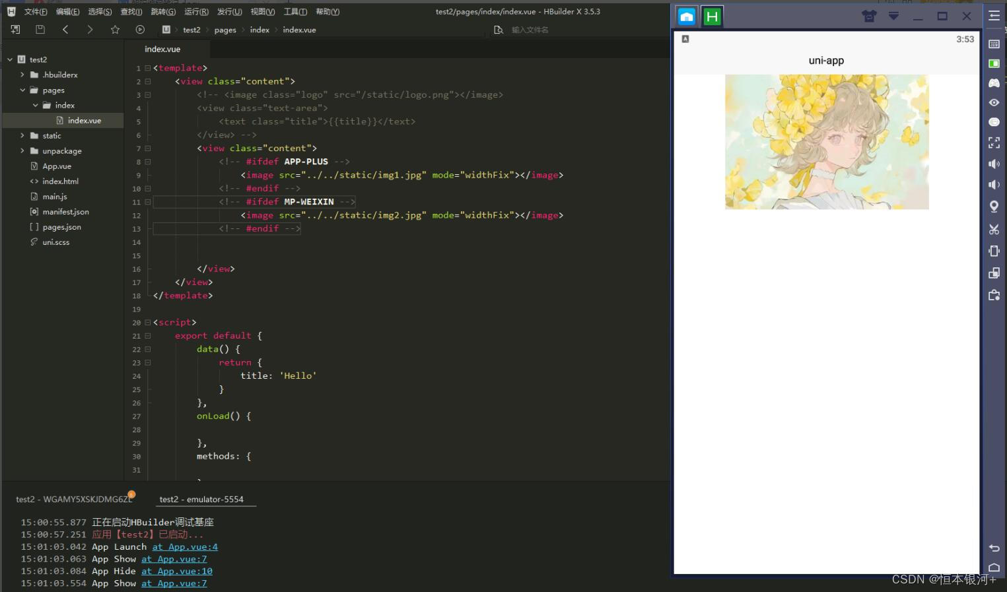This screenshot has height=592, width=1007.
Task: Click the shirt skin icon in emulator title bar
Action: click(x=869, y=16)
